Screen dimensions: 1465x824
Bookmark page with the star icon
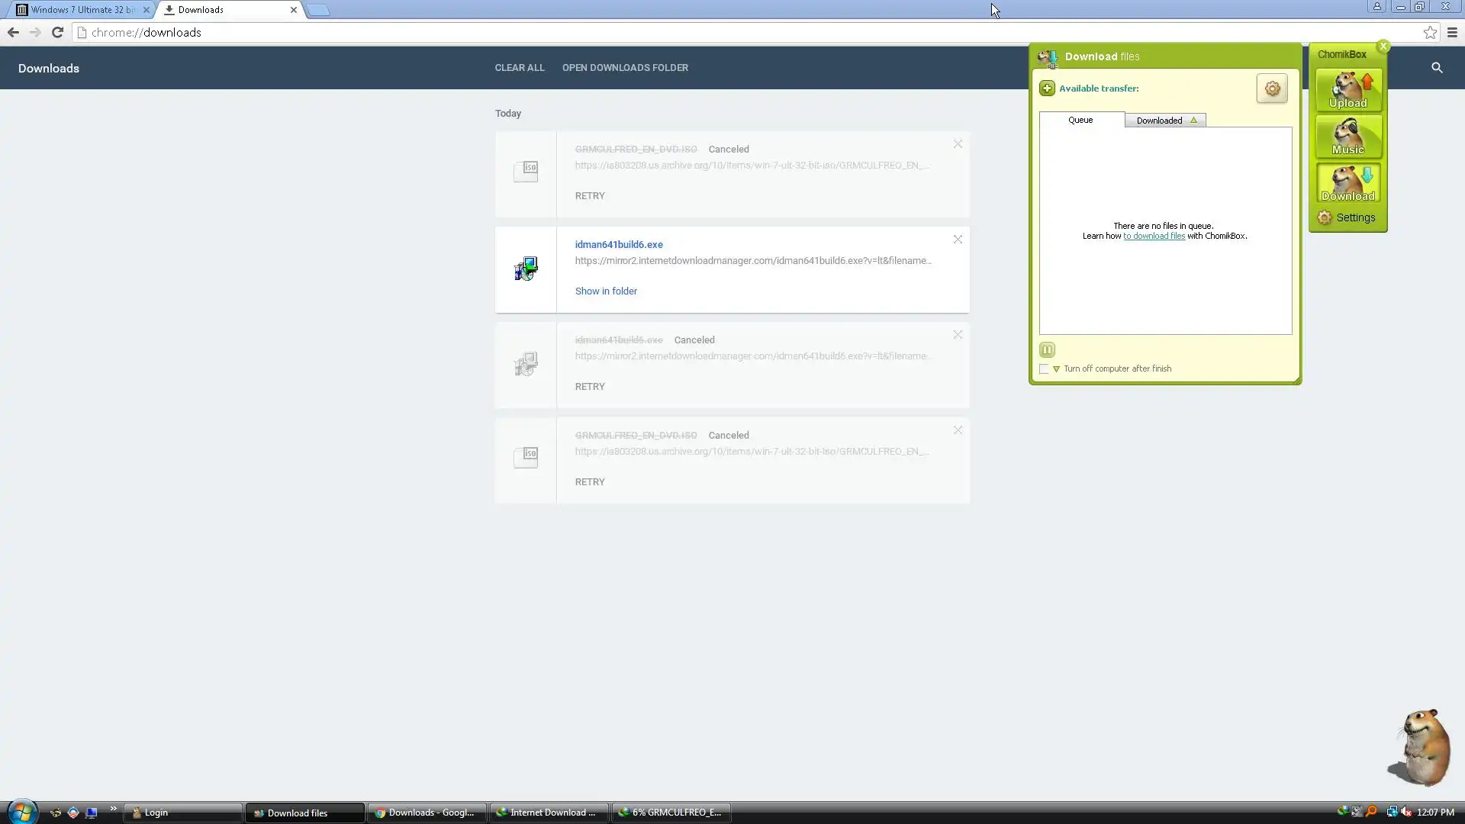click(1430, 33)
